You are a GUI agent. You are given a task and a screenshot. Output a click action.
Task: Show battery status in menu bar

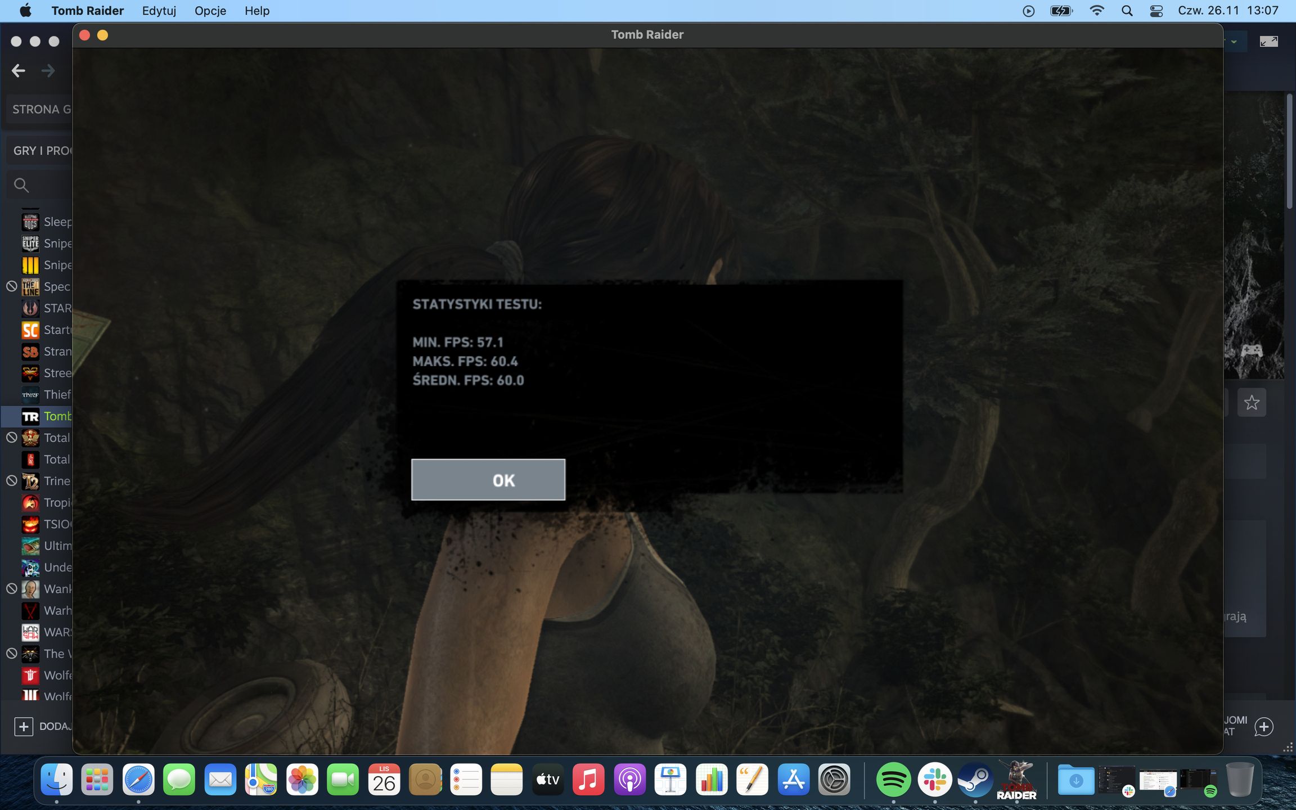point(1061,11)
